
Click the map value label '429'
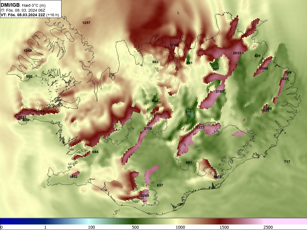point(257,56)
